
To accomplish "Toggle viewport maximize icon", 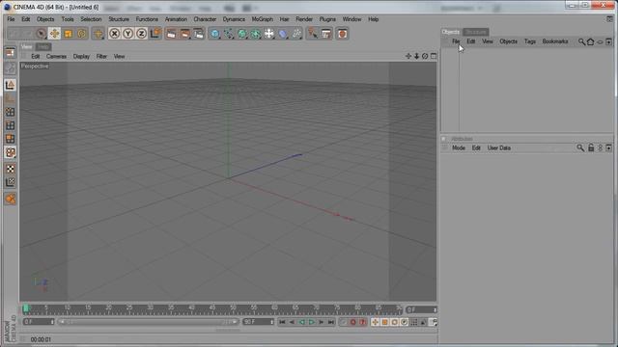I will click(434, 56).
